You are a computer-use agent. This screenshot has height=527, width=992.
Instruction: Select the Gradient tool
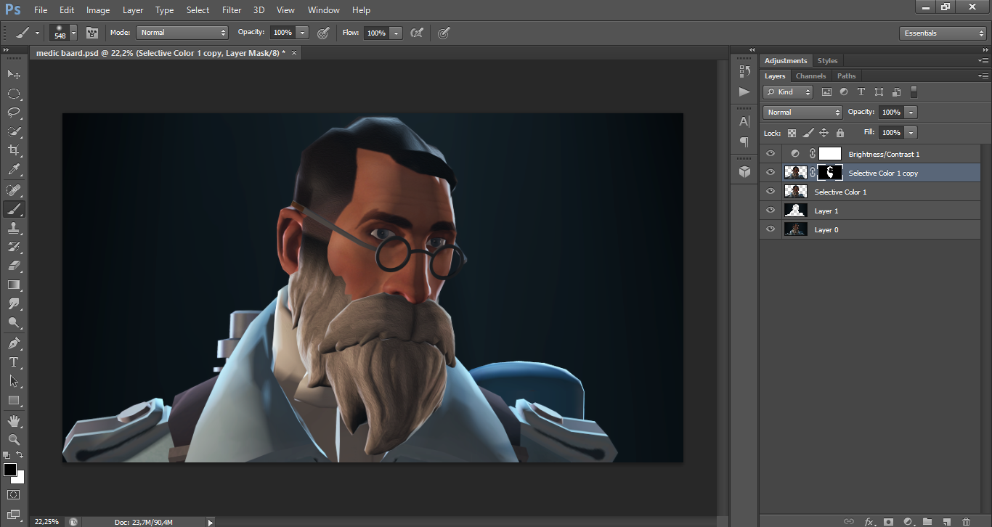click(14, 285)
